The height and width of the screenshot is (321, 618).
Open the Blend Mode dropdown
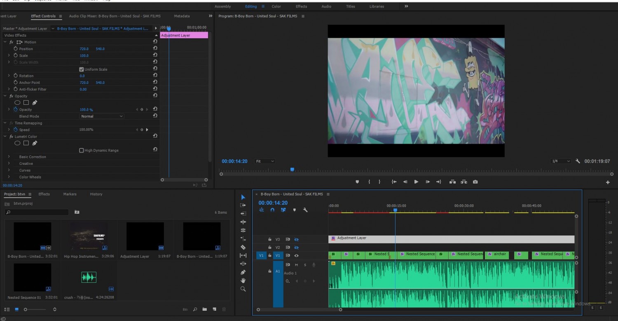pyautogui.click(x=102, y=116)
